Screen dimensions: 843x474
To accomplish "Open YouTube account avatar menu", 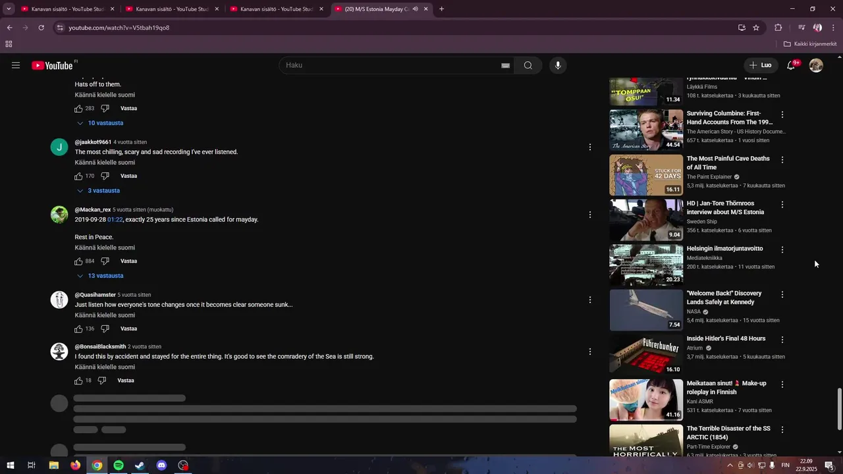I will pos(816,65).
